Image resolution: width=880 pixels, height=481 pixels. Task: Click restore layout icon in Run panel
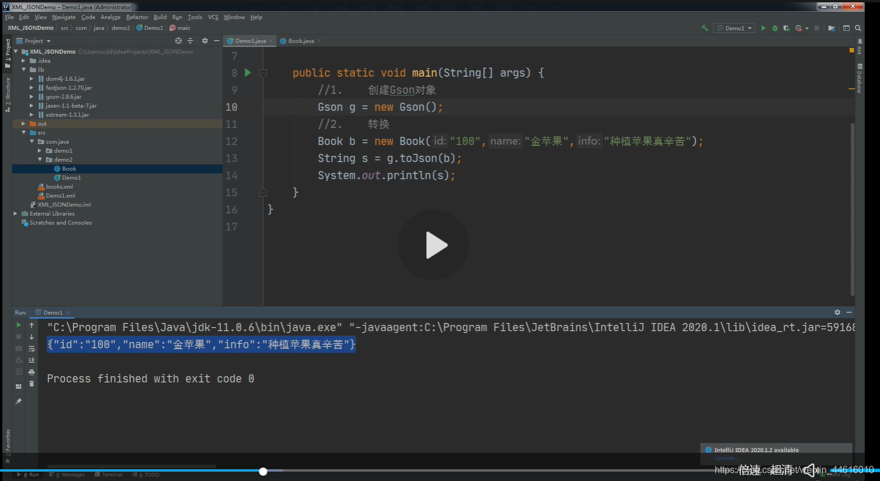[x=18, y=386]
